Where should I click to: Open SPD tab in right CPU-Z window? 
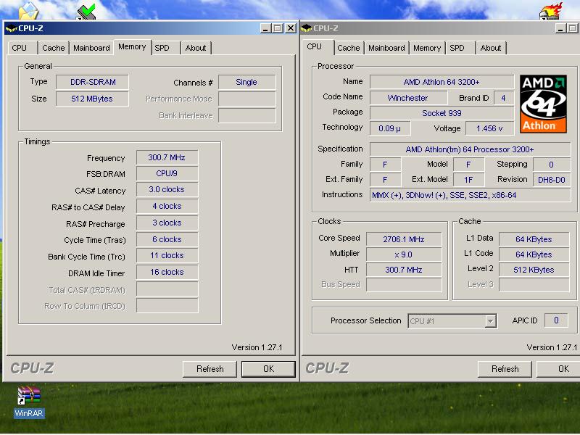457,48
